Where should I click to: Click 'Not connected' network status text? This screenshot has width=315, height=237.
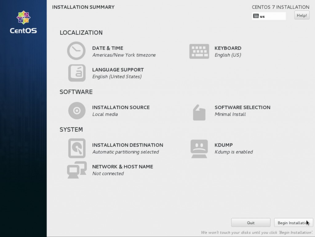(108, 174)
